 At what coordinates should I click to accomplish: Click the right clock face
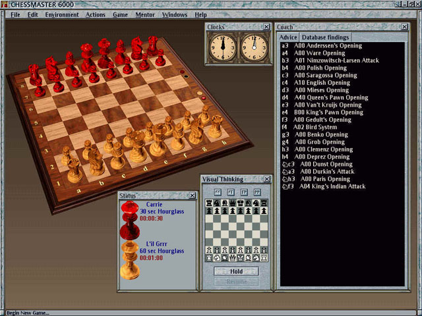(254, 48)
